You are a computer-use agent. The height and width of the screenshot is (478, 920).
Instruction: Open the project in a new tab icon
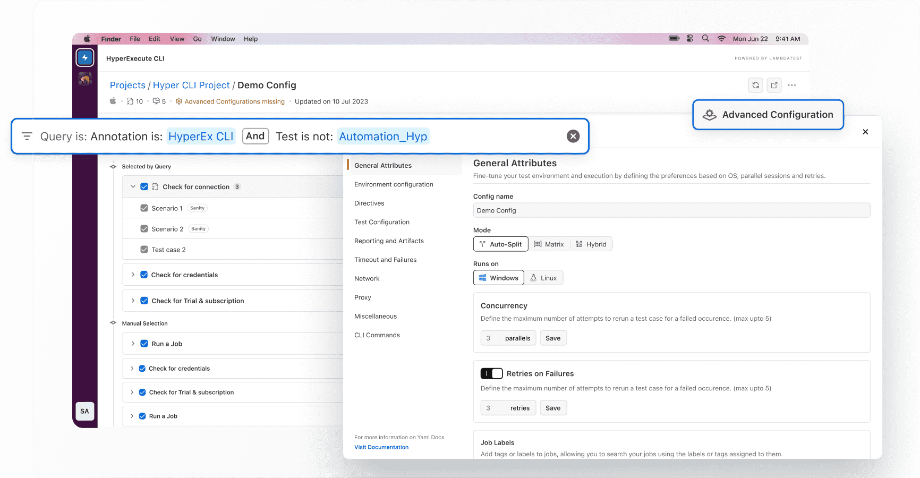pos(774,85)
